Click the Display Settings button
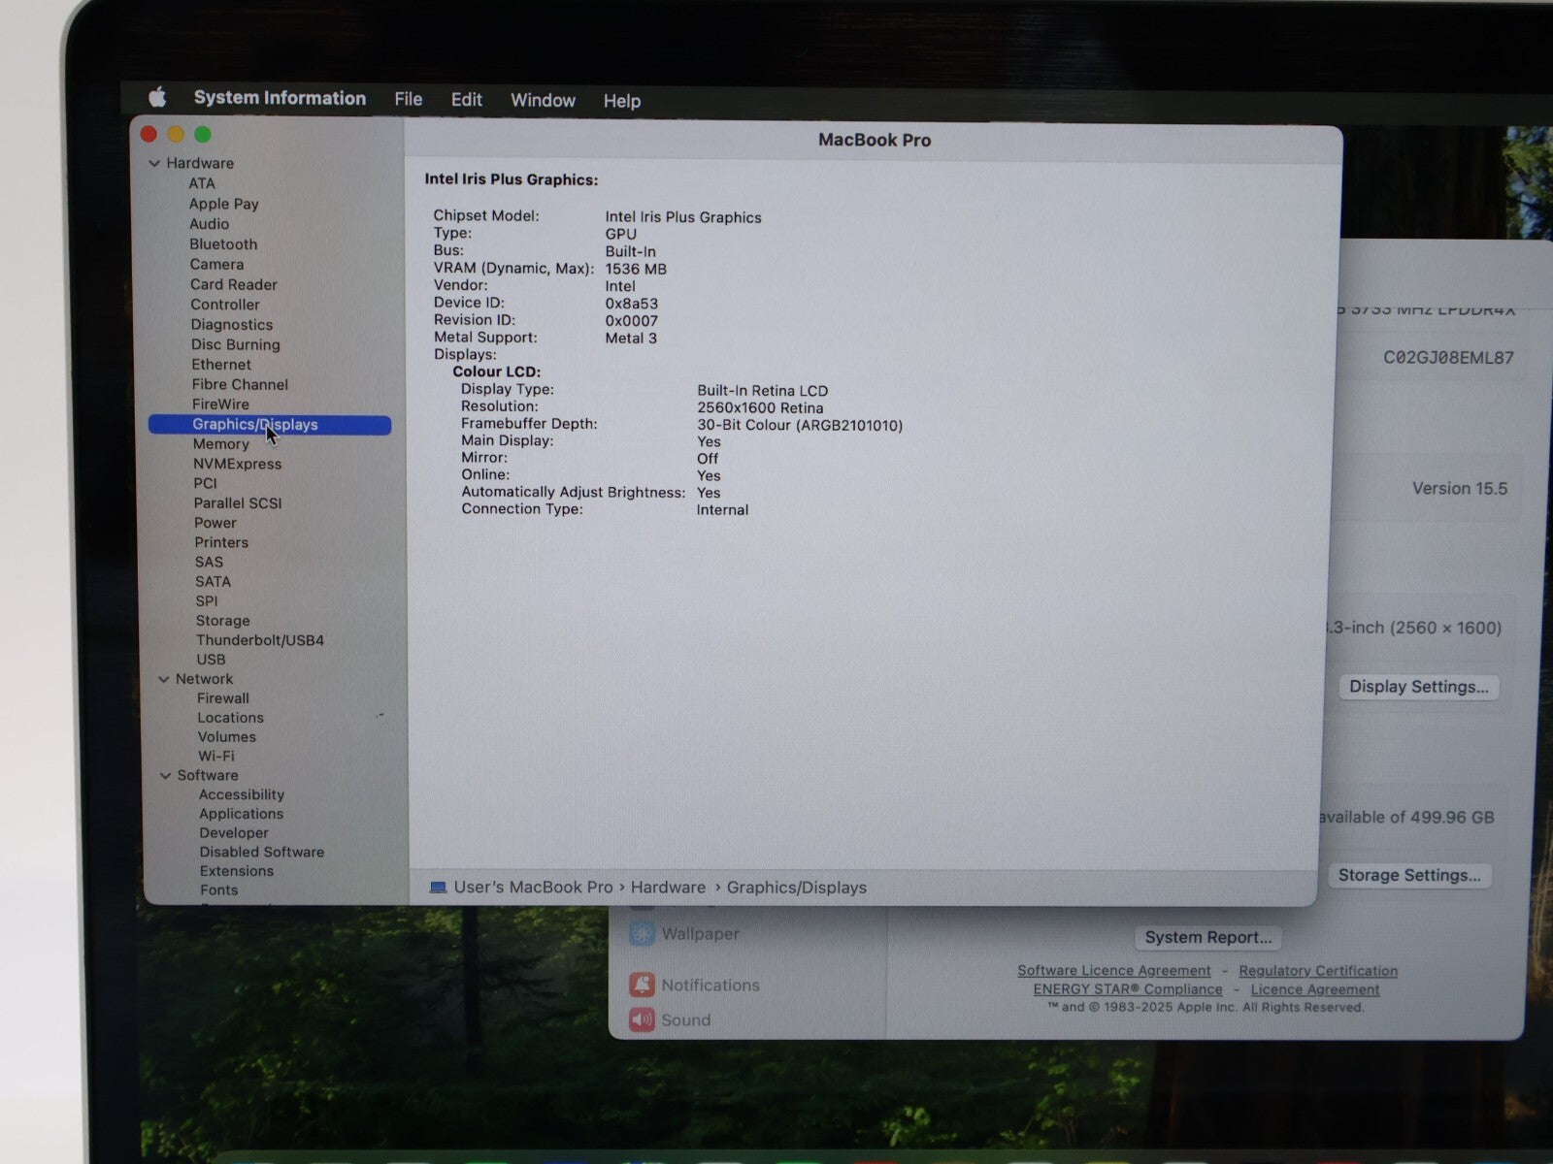 pos(1418,687)
